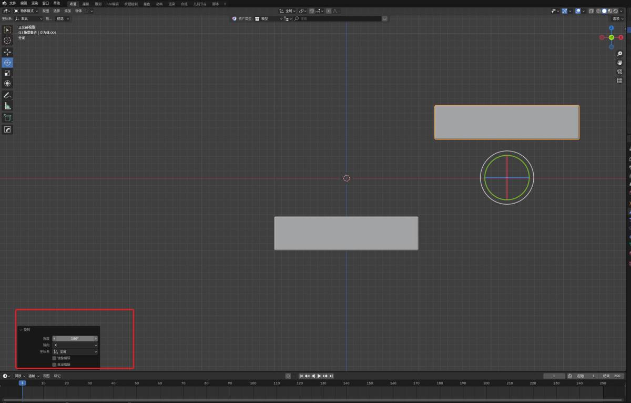Image resolution: width=631 pixels, height=403 pixels.
Task: Toggle the camera view icon
Action: [619, 72]
